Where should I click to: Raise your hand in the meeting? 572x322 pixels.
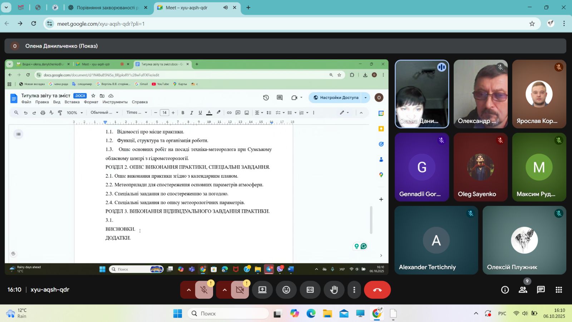(x=334, y=290)
